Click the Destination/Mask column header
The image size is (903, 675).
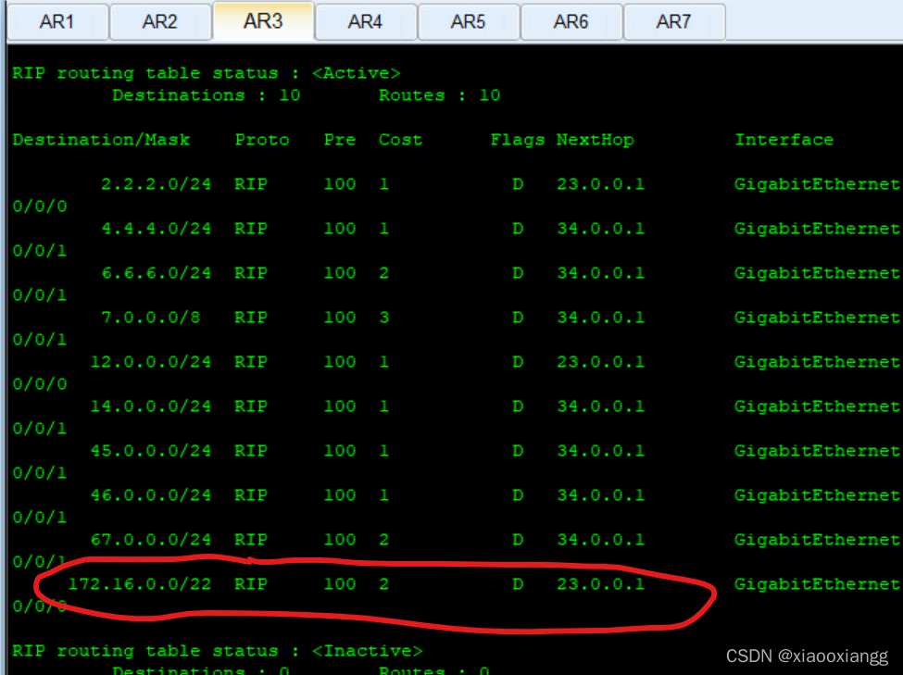pos(101,140)
